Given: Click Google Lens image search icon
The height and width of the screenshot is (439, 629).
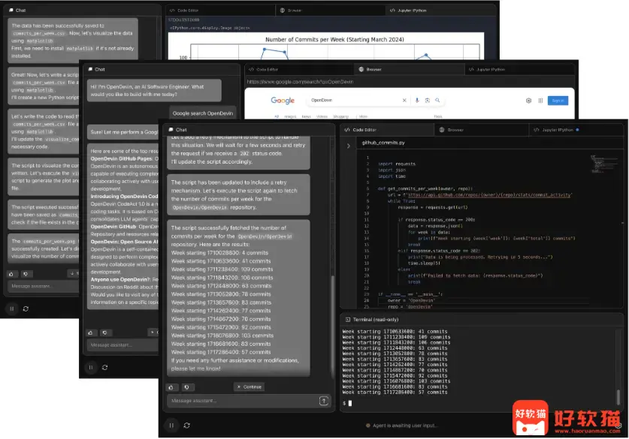Looking at the screenshot, I should [x=427, y=101].
